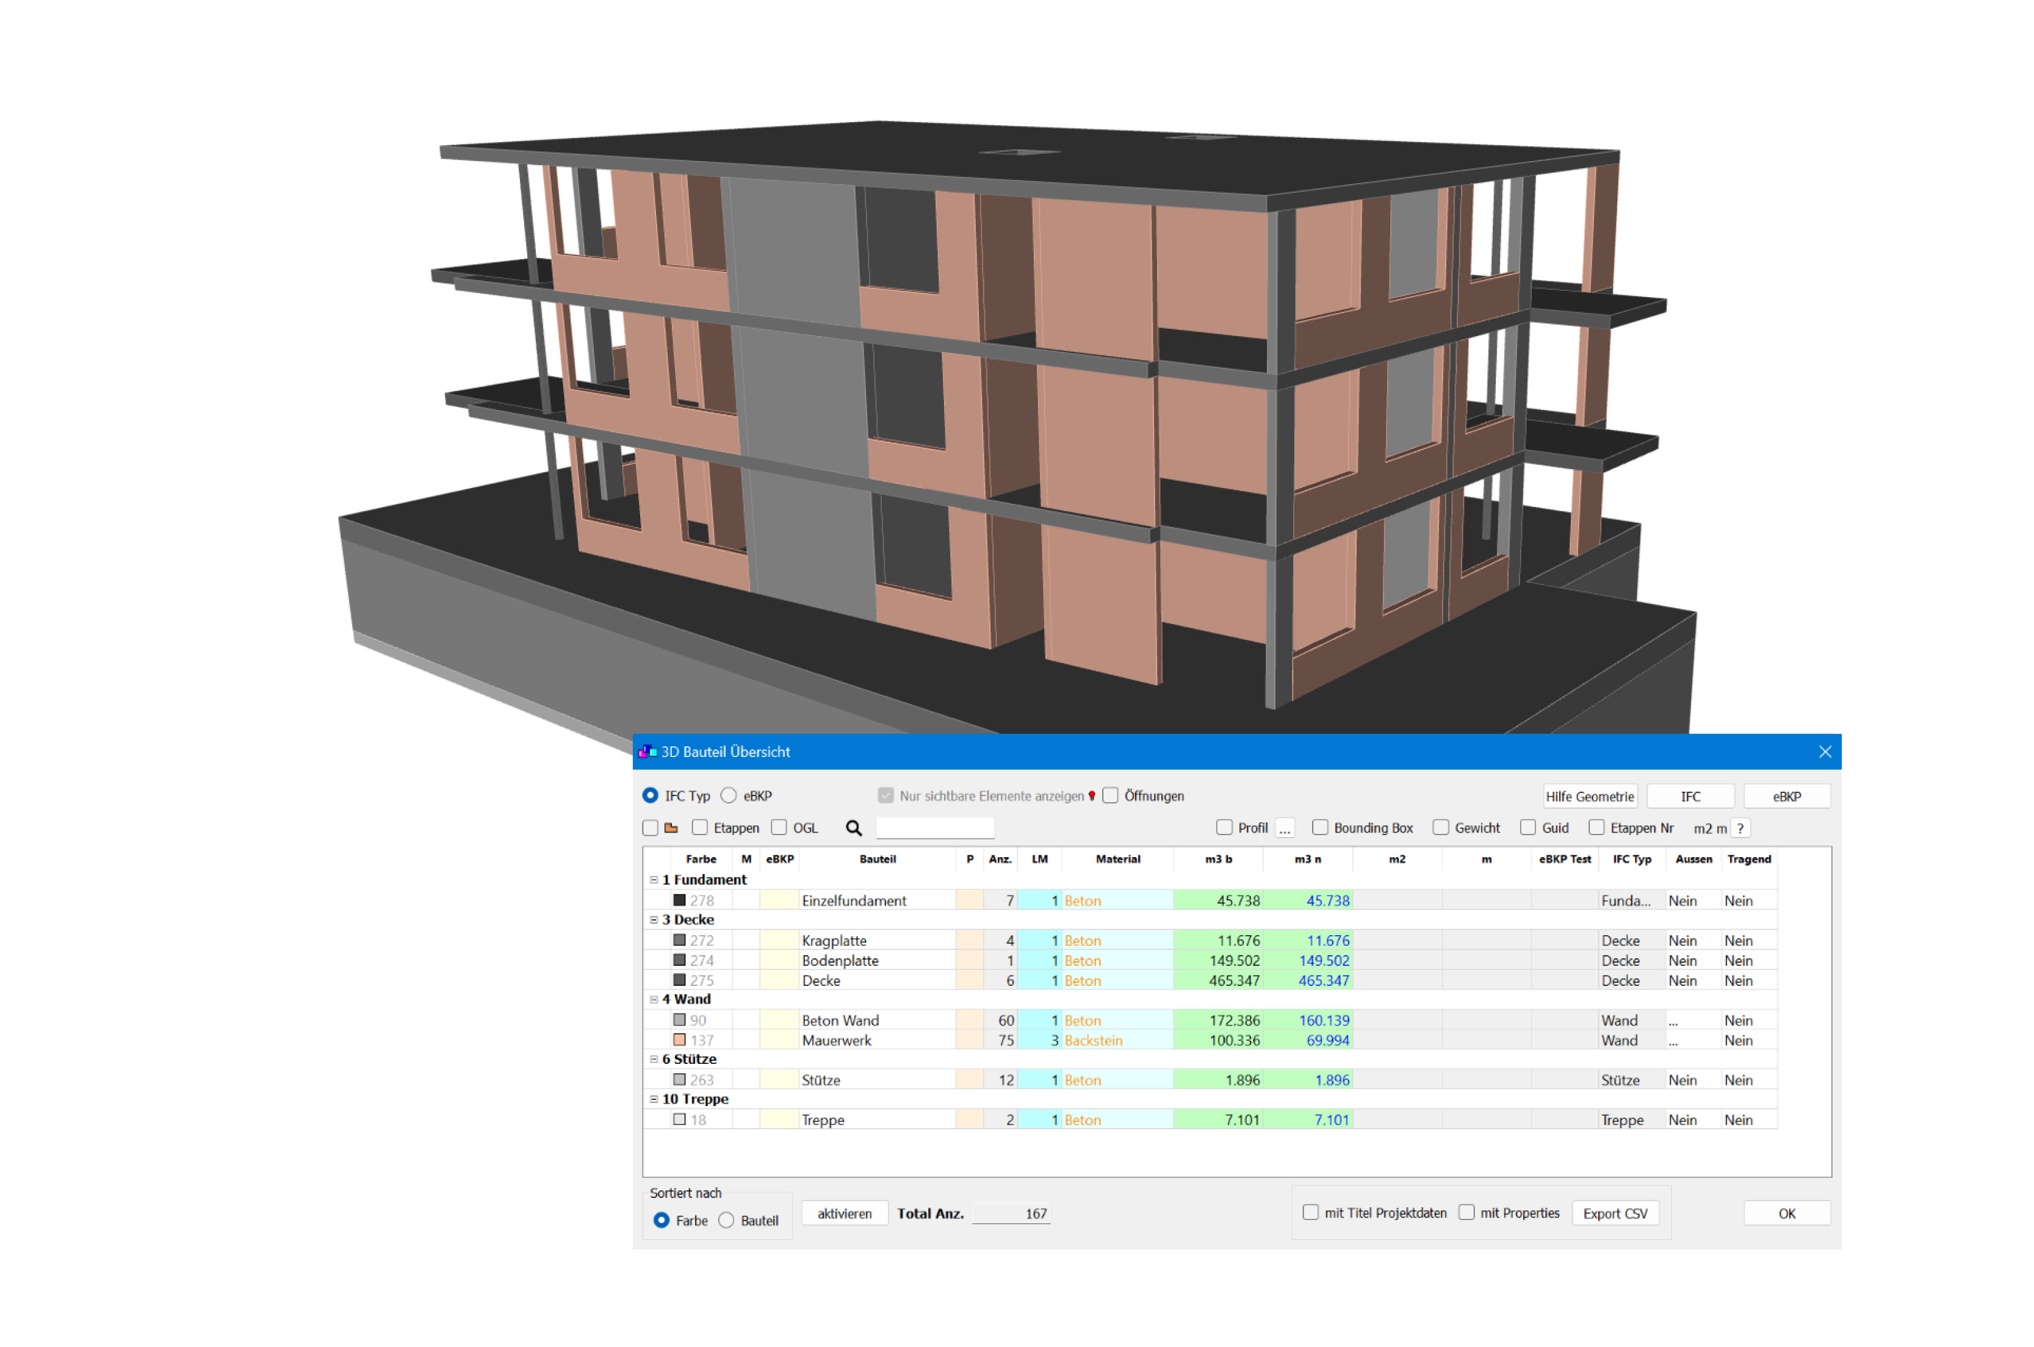Click into the search text field
This screenshot has width=2034, height=1347.
pyautogui.click(x=935, y=828)
